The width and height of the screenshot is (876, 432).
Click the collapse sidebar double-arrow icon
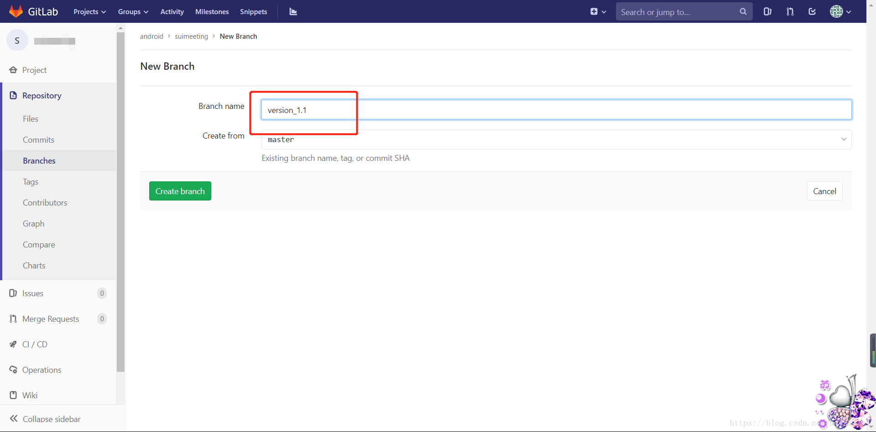pyautogui.click(x=14, y=418)
